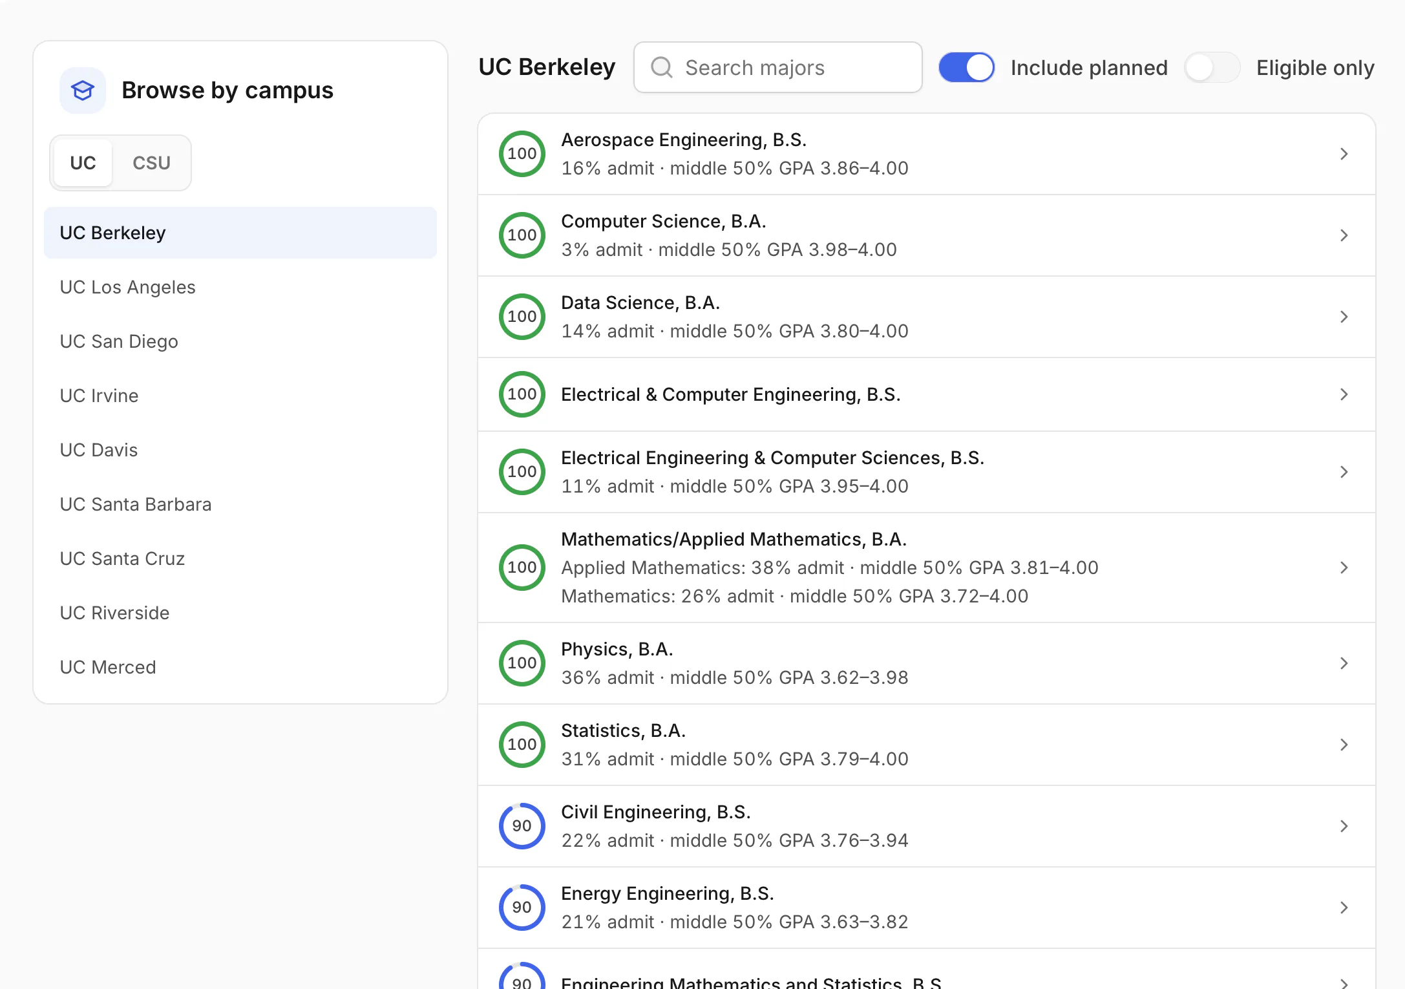Click the 90 score ring for Civil Engineering

(522, 826)
